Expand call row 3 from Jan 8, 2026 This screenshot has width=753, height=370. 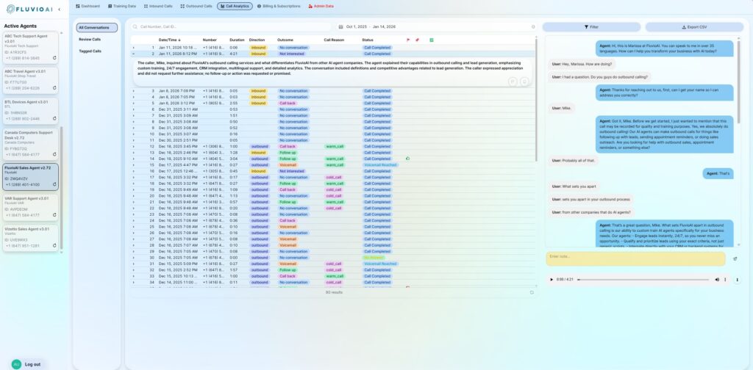pyautogui.click(x=133, y=91)
